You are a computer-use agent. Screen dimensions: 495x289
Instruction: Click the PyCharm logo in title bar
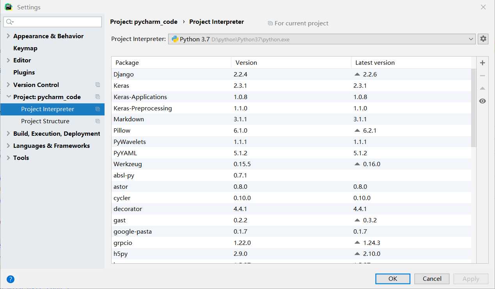coord(8,7)
